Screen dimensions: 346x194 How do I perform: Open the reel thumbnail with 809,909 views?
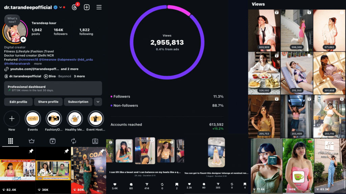pyautogui.click(x=264, y=30)
